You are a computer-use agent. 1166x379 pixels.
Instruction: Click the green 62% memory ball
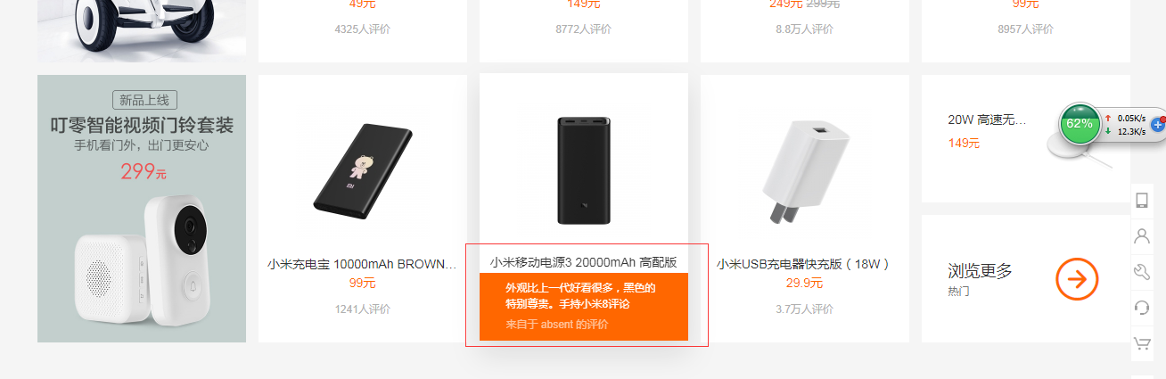[x=1080, y=123]
